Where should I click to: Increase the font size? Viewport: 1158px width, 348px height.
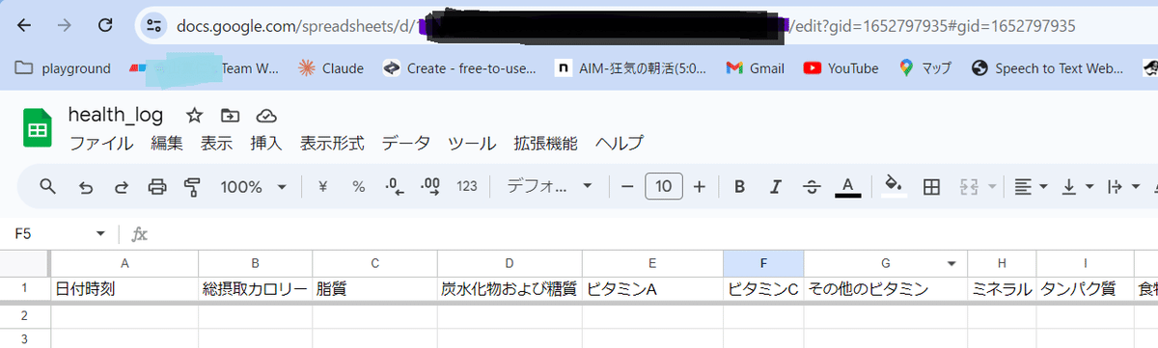coord(700,187)
